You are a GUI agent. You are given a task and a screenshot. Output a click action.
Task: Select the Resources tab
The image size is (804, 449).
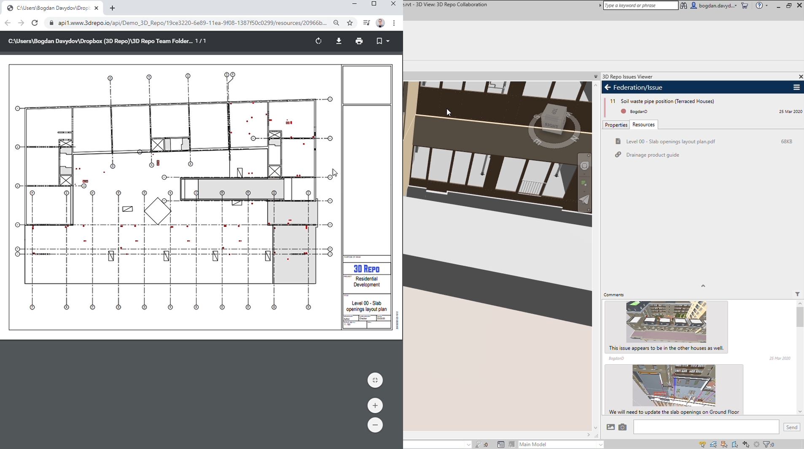pos(643,125)
